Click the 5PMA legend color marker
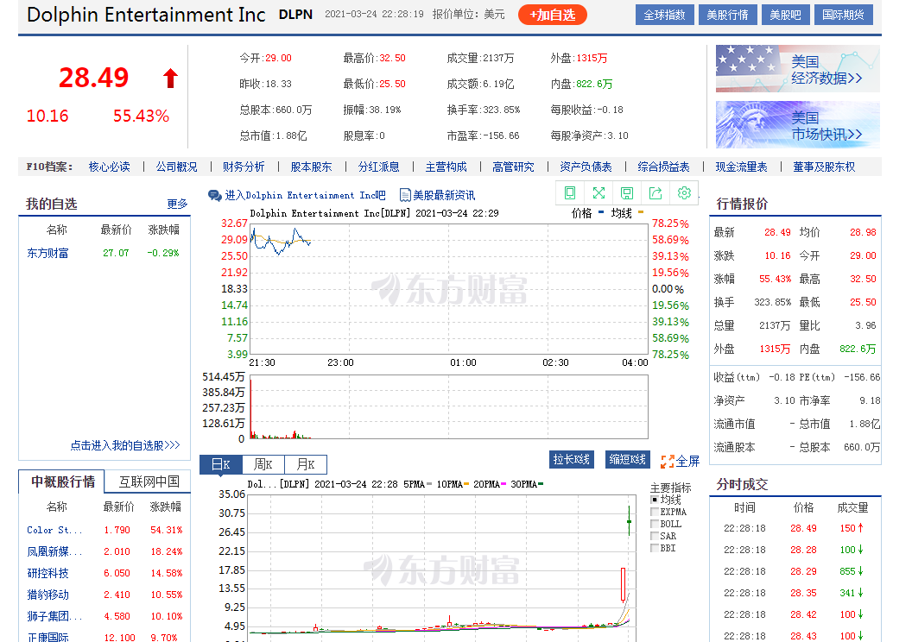This screenshot has width=912, height=642. pos(429,484)
